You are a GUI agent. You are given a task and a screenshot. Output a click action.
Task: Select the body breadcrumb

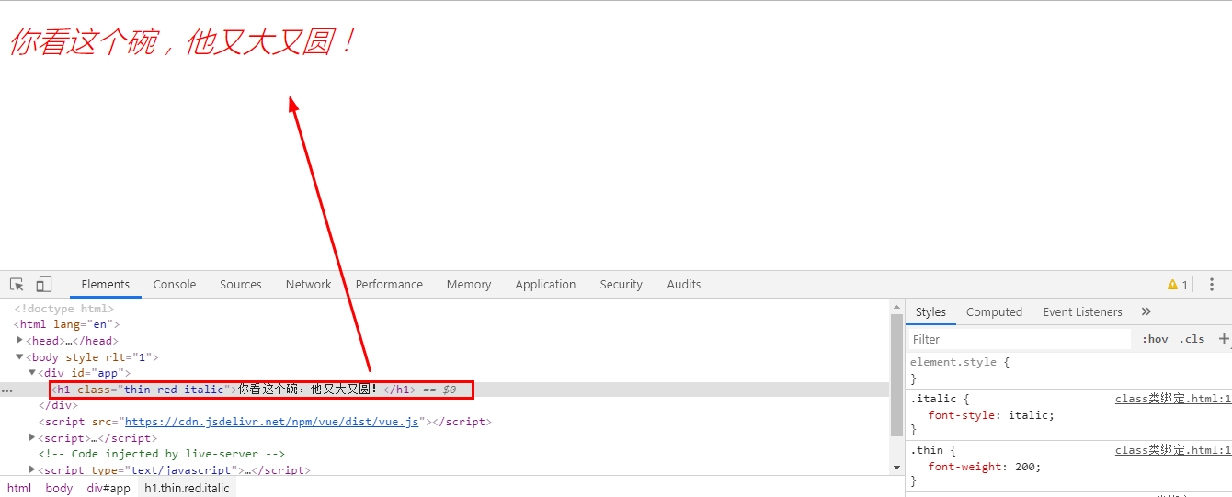pos(59,488)
